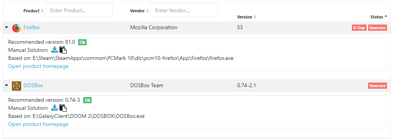Download Firefox manual solution
395x139 pixels.
click(55, 50)
